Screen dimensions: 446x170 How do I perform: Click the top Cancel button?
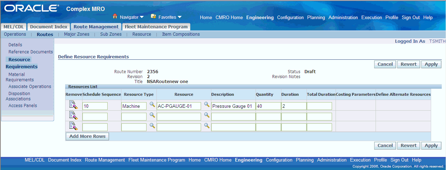[385, 64]
